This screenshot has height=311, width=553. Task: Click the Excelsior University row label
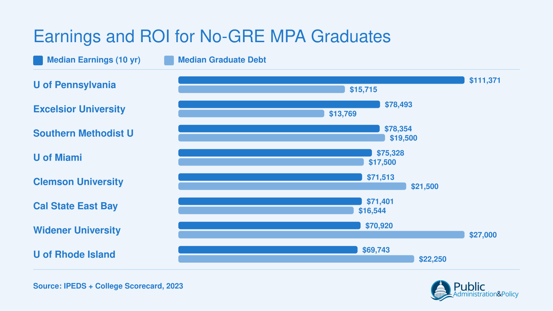(79, 109)
